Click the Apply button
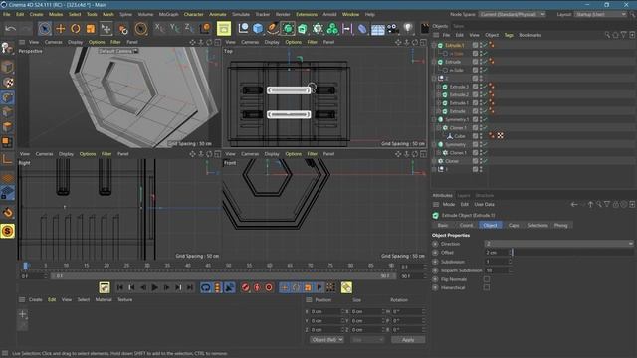The width and height of the screenshot is (637, 358). [x=408, y=340]
